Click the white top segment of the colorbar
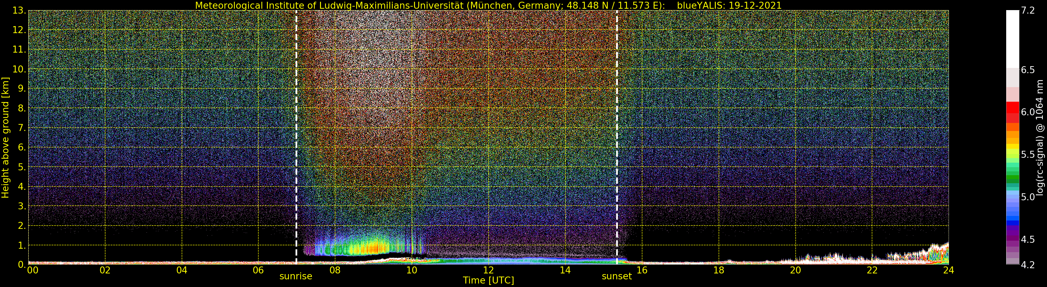The height and width of the screenshot is (287, 1047). [x=1012, y=39]
